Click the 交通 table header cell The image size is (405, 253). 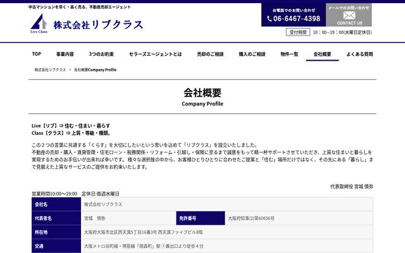pyautogui.click(x=56, y=246)
